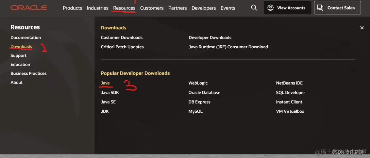Viewport: 370px width, 158px height.
Task: Click the Downloads section heading
Action: tap(113, 28)
